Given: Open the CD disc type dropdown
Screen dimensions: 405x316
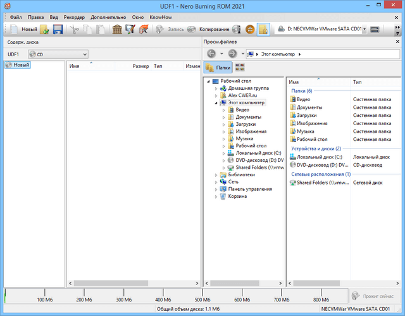Looking at the screenshot, I should [x=57, y=54].
